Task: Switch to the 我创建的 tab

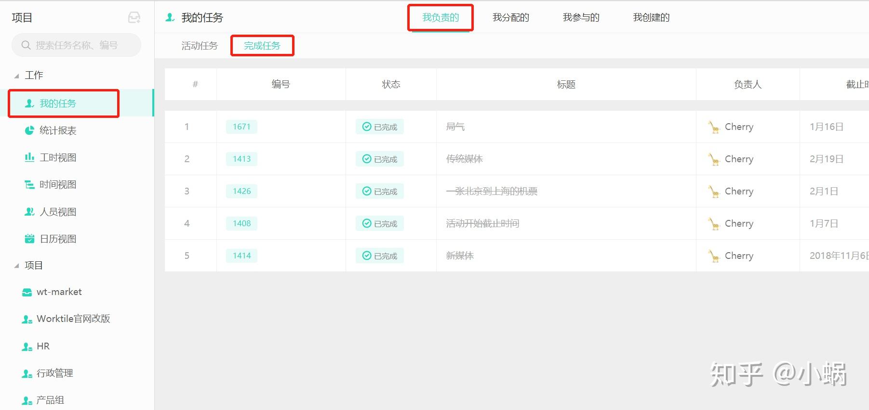Action: [x=651, y=18]
